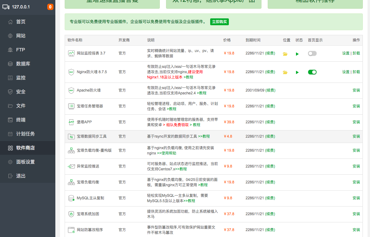Click the 立即购买 buy now button
The image size is (370, 237).
click(x=219, y=22)
